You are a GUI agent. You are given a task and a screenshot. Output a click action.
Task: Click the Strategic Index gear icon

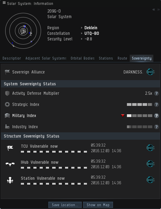[x=7, y=104]
